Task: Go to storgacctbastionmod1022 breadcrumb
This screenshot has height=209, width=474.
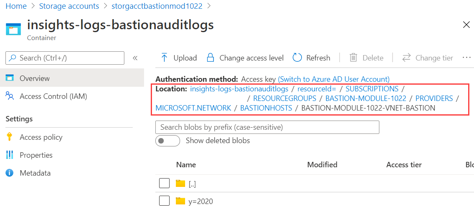Action: pos(157,6)
